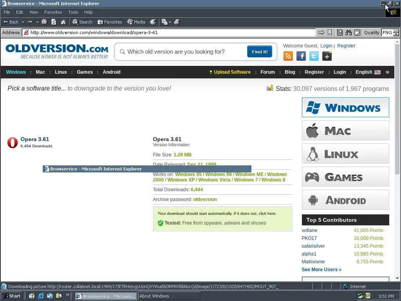The height and width of the screenshot is (301, 401).
Task: Click the Upload Software link
Action: tap(230, 72)
